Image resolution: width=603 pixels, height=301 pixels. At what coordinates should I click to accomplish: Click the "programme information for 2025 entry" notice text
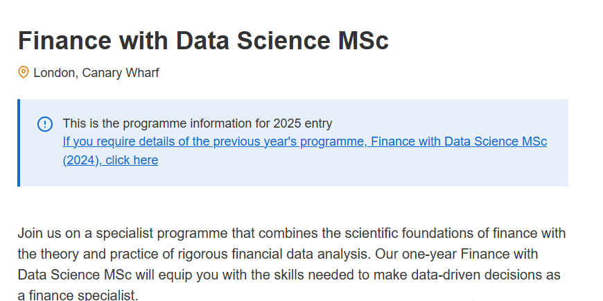[227, 123]
